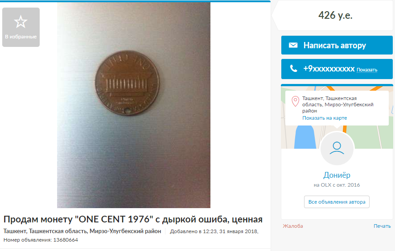Click the 'Написать автору' button

337,45
